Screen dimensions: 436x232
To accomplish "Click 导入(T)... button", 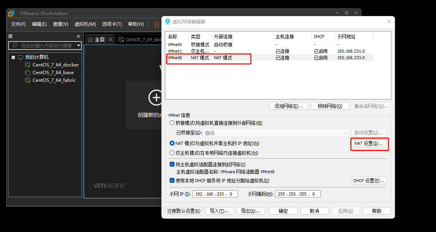I will click(x=220, y=211).
